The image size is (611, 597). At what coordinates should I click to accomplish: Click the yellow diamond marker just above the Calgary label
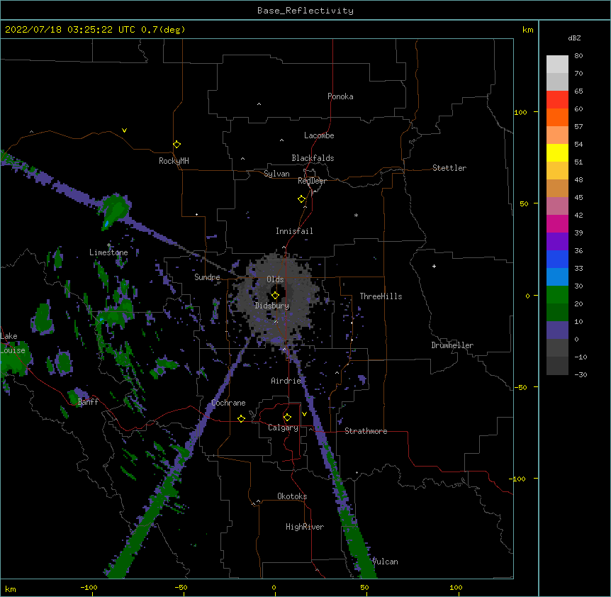tap(287, 418)
